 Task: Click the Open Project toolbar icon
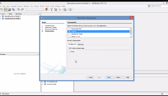[x=9, y=10]
